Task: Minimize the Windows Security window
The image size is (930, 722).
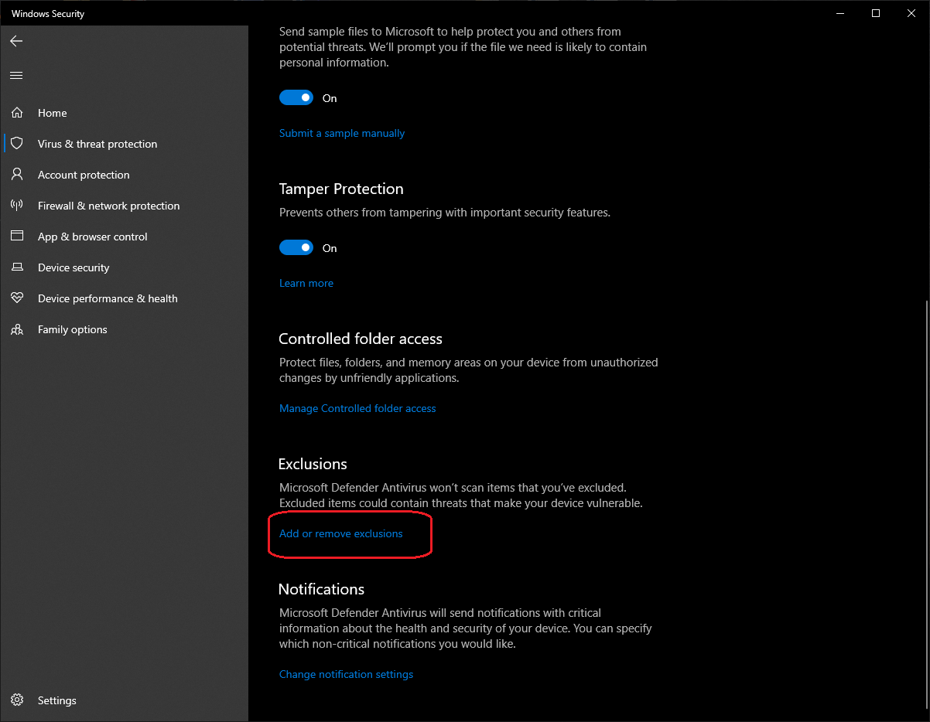Action: [x=840, y=13]
